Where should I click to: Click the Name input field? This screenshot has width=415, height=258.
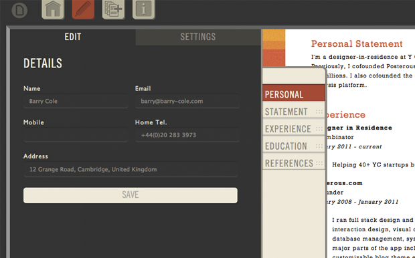(x=76, y=101)
